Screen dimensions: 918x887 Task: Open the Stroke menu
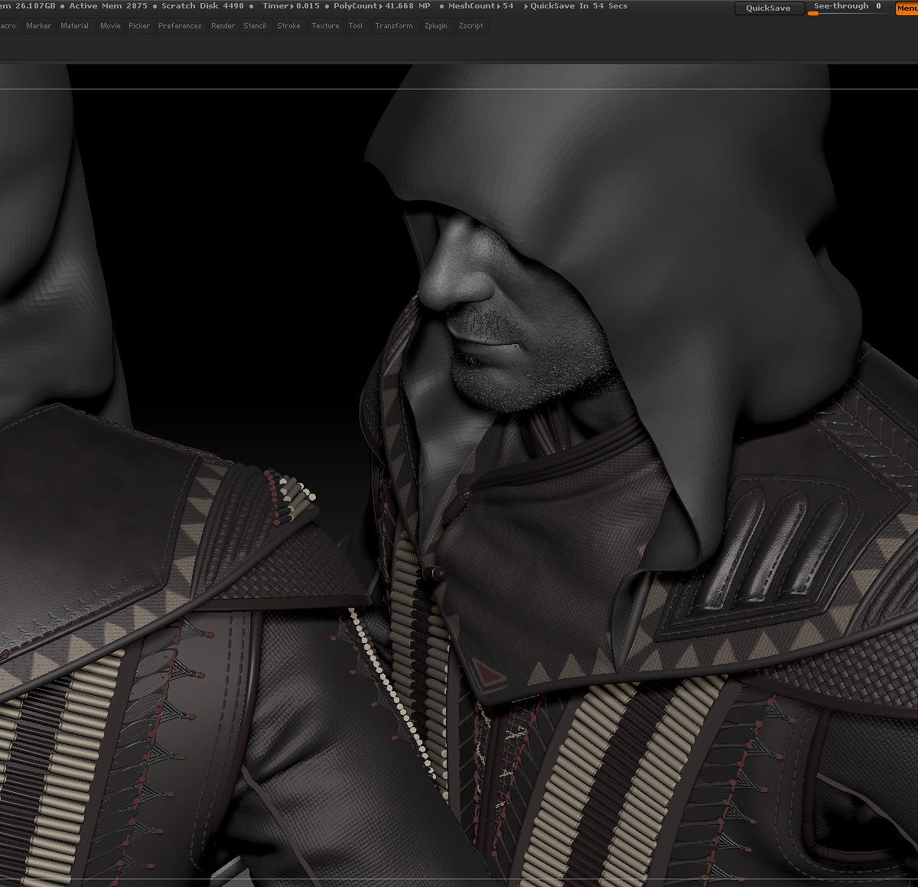click(x=289, y=26)
